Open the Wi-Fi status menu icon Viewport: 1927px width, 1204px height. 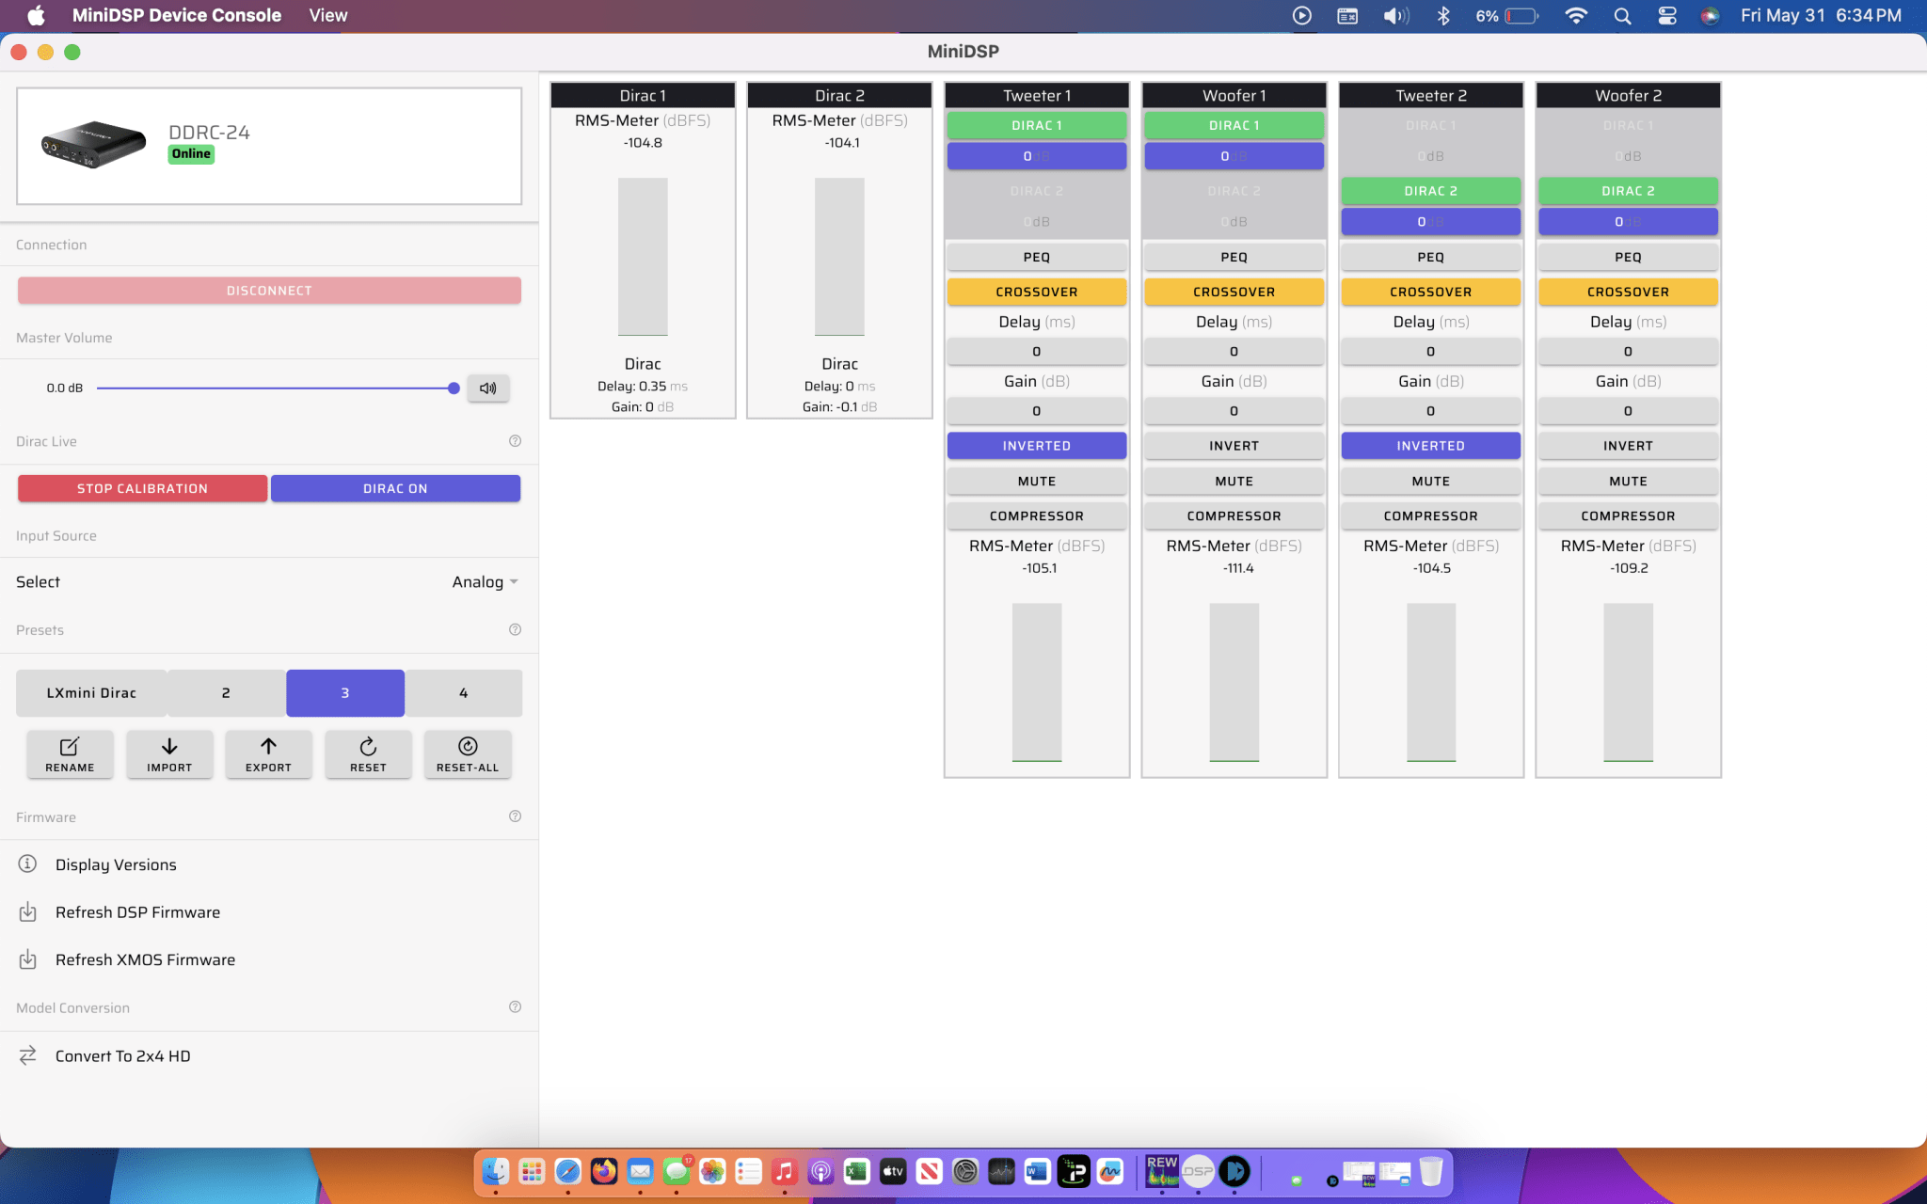(x=1576, y=16)
